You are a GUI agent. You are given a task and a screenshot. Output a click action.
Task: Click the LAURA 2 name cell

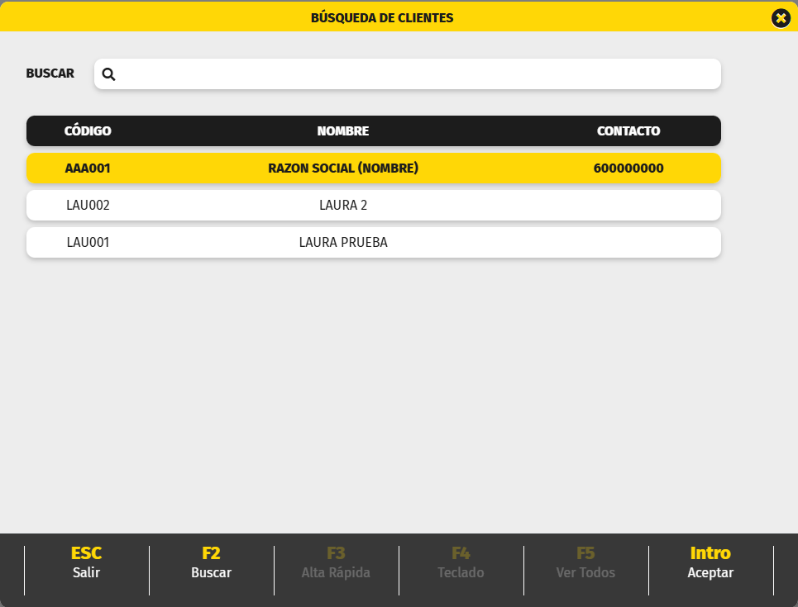[343, 206]
